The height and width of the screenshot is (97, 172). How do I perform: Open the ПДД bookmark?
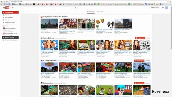(x=150, y=4)
